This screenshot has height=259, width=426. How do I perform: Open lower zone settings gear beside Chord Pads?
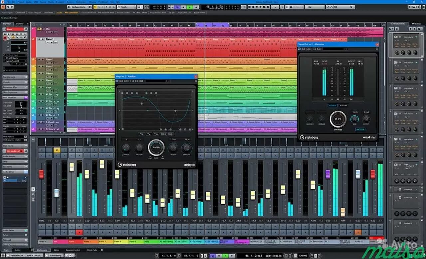tap(102, 250)
